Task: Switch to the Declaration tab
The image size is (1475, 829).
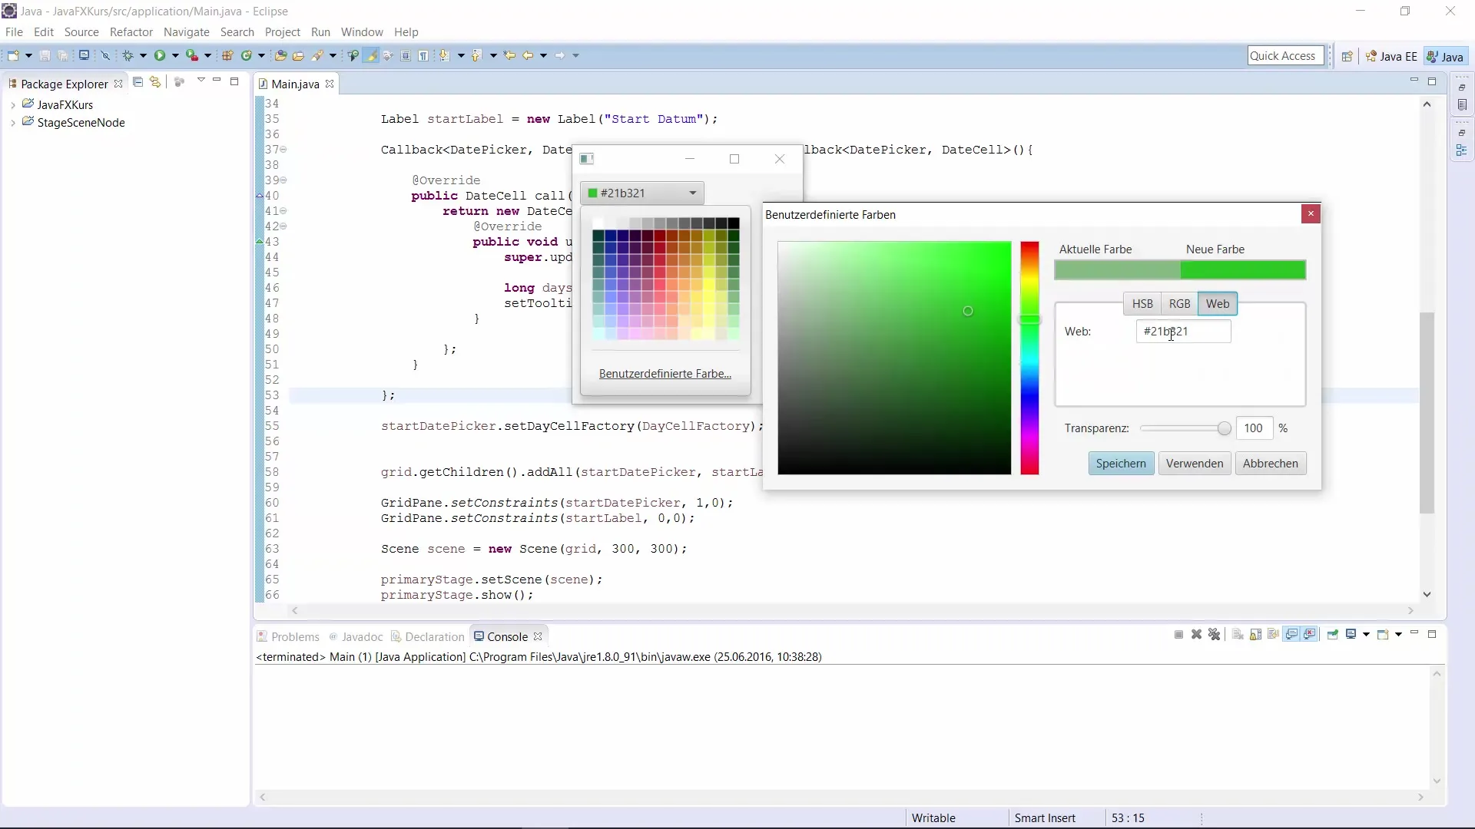Action: click(x=428, y=636)
